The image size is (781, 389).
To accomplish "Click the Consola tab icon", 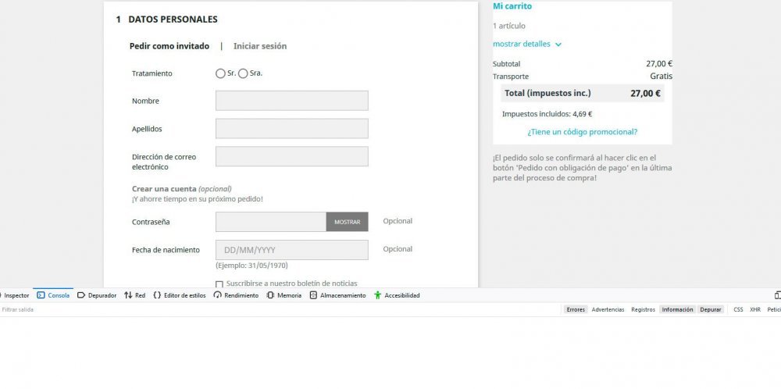I will (x=41, y=295).
